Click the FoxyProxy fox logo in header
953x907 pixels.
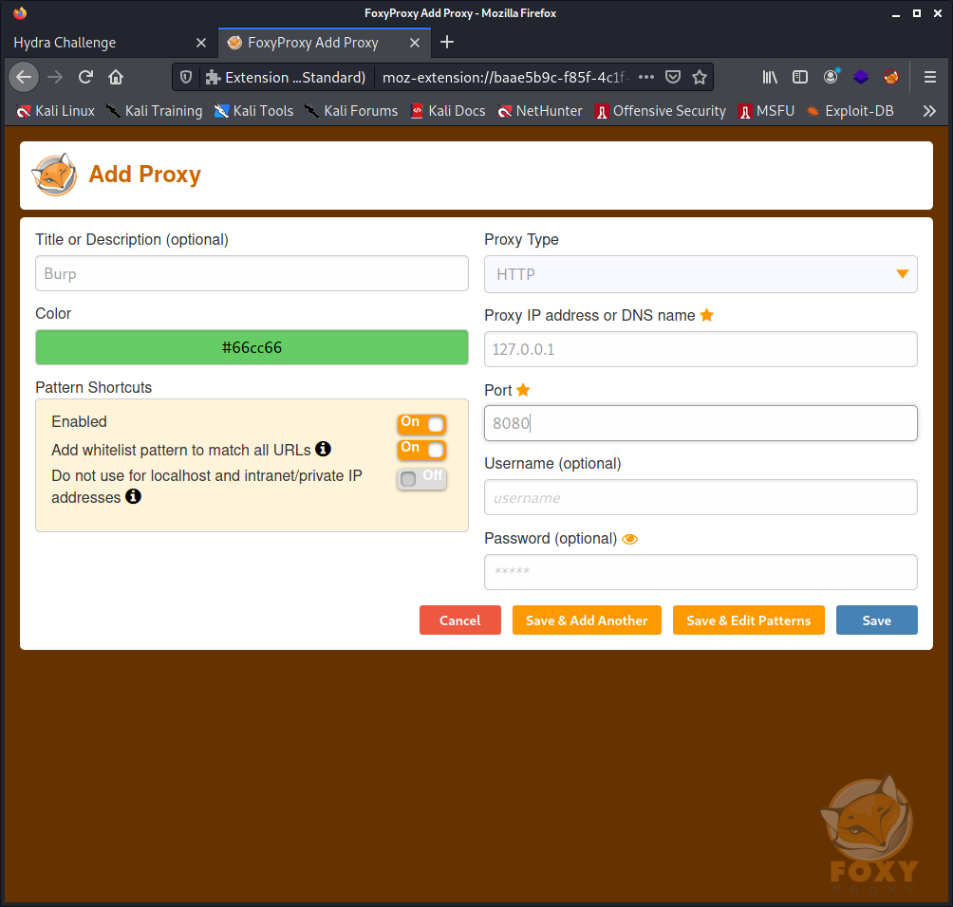pyautogui.click(x=55, y=175)
